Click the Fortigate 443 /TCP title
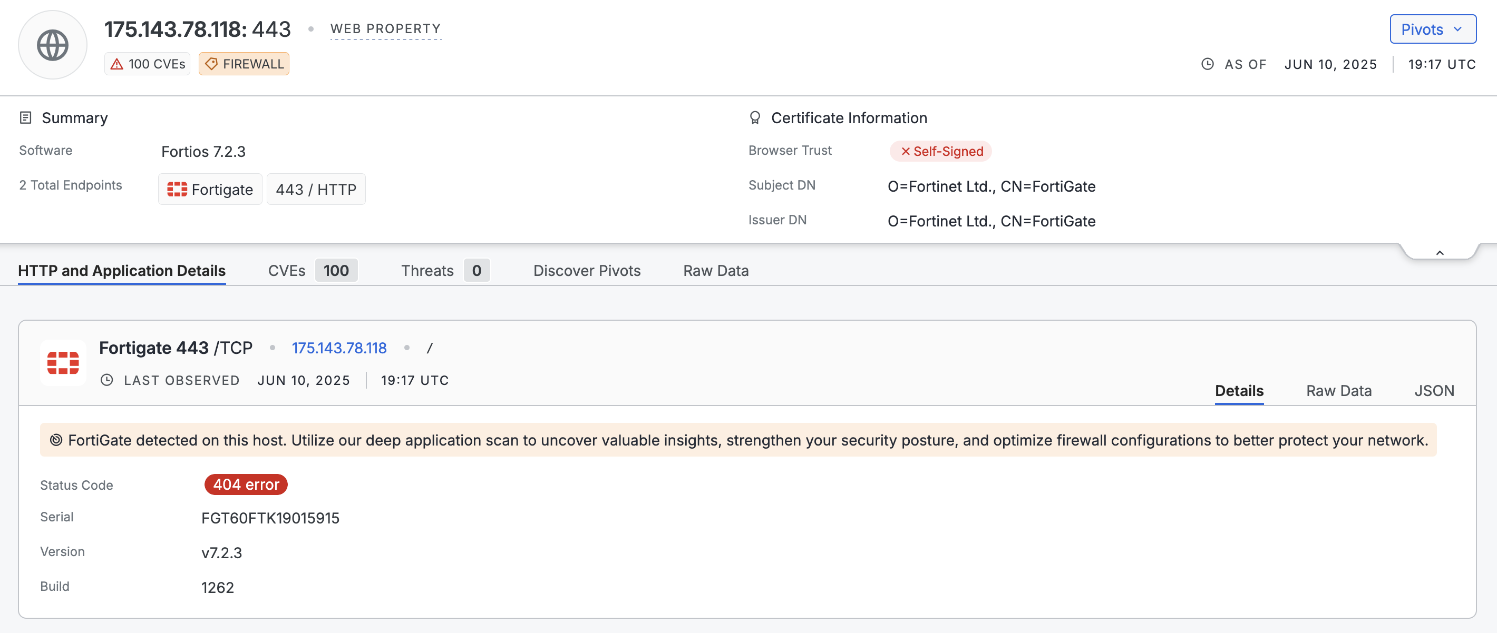 point(176,348)
